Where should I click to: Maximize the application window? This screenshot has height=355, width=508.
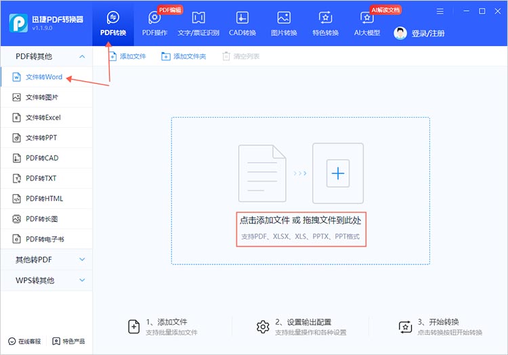pos(482,11)
